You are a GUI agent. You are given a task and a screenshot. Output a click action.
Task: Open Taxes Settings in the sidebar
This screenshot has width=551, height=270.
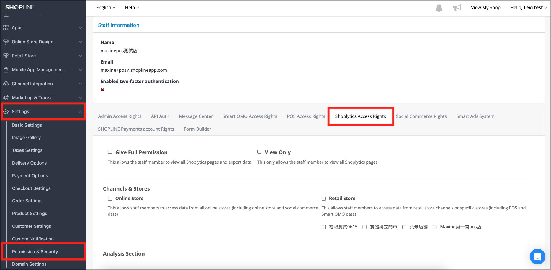click(27, 150)
